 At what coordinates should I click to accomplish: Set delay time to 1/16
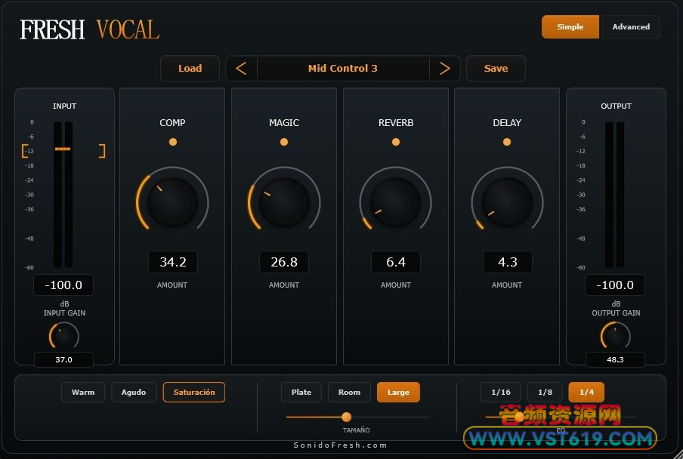tap(501, 392)
